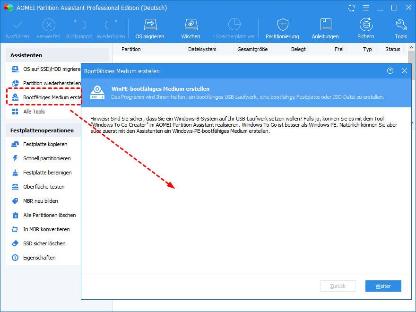Click the Verwerfen discard icon
416x312 pixels.
pos(49,25)
